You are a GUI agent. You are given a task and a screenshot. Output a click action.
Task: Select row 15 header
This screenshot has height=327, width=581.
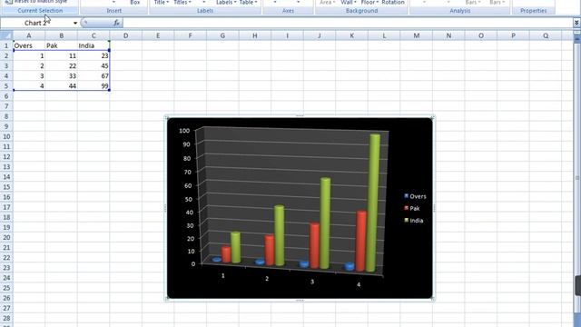[x=6, y=187]
